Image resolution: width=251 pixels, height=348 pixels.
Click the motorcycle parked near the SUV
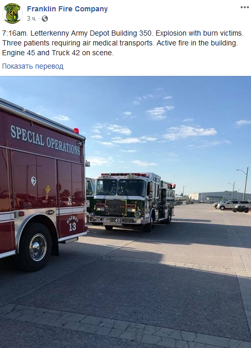241,209
